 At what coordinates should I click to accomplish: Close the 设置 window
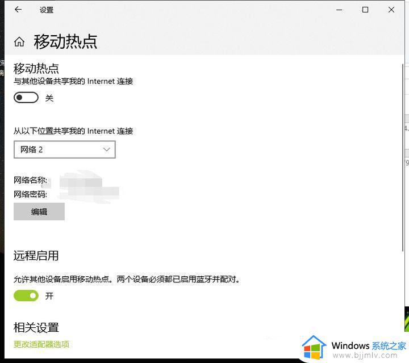pos(391,10)
